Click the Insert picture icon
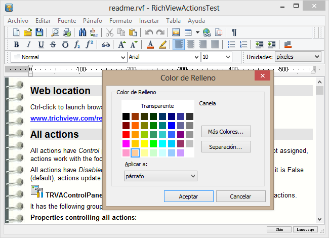329x238 pixels. (176, 32)
